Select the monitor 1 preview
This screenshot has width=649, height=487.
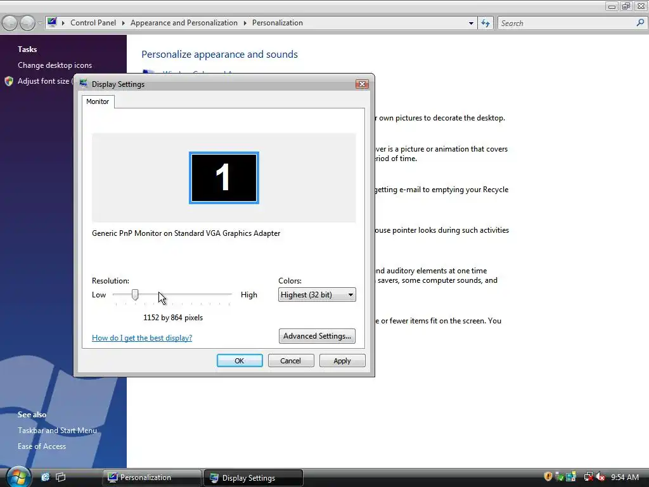tap(224, 178)
